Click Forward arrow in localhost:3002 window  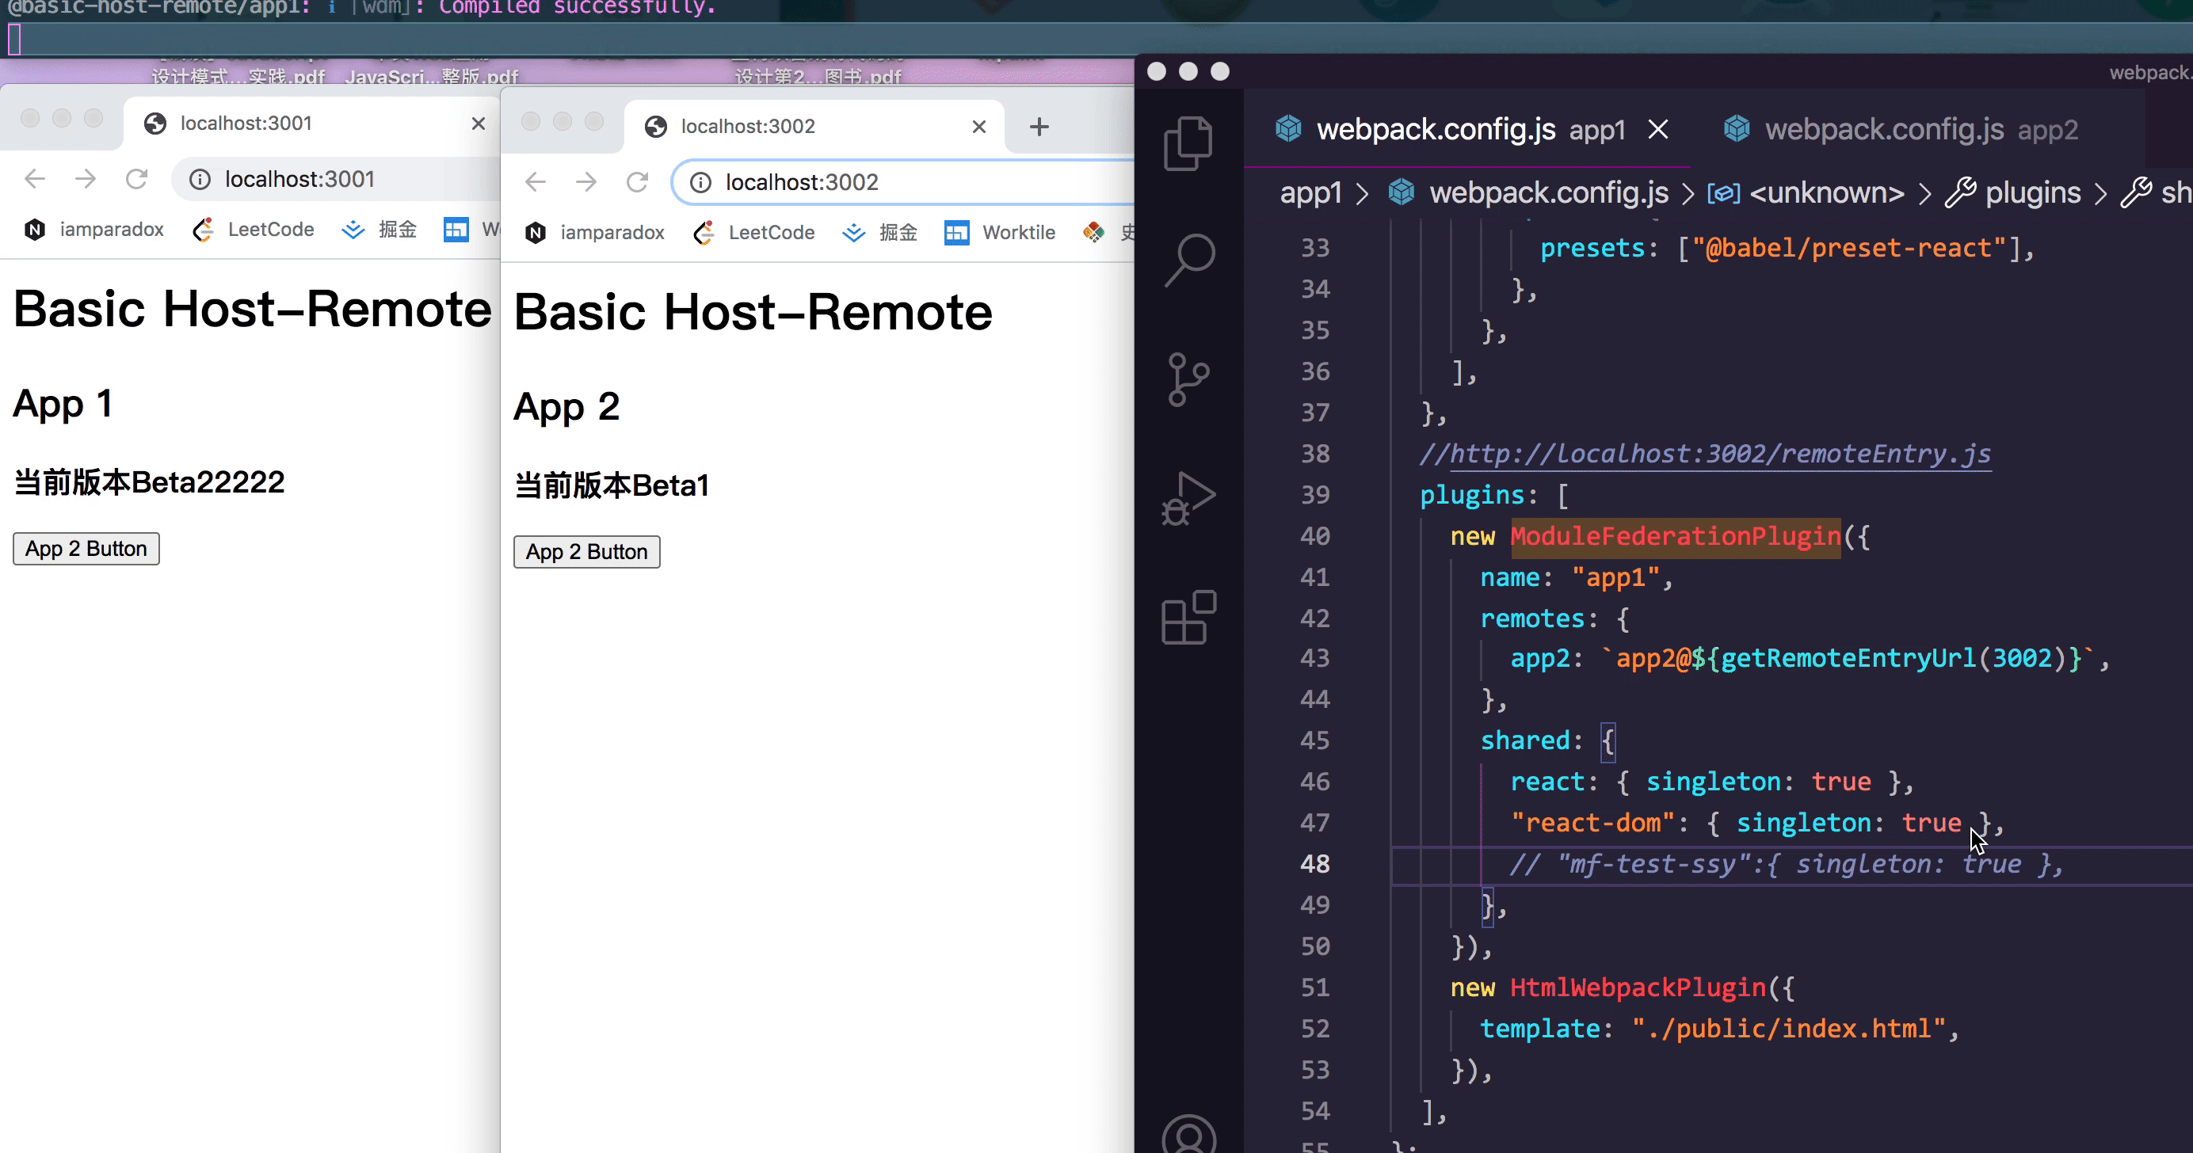[585, 182]
